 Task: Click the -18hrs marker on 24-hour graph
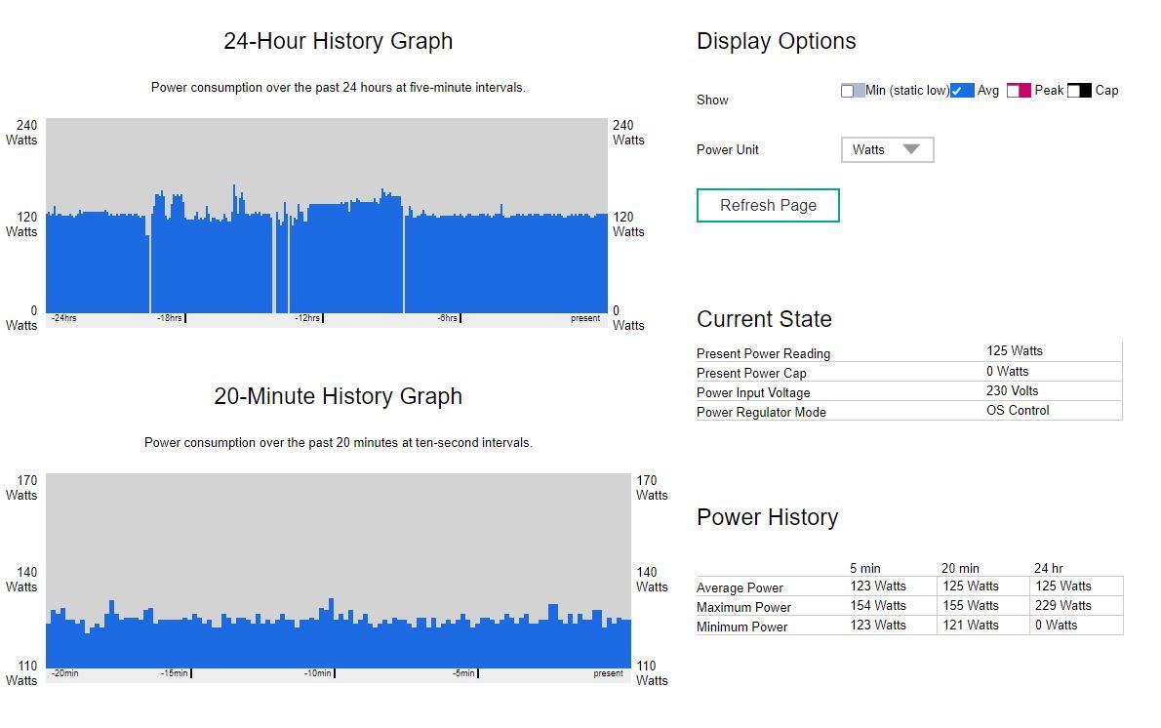(170, 318)
